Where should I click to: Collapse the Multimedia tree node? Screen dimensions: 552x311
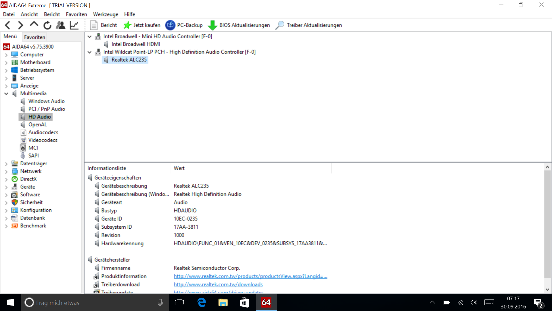point(6,94)
